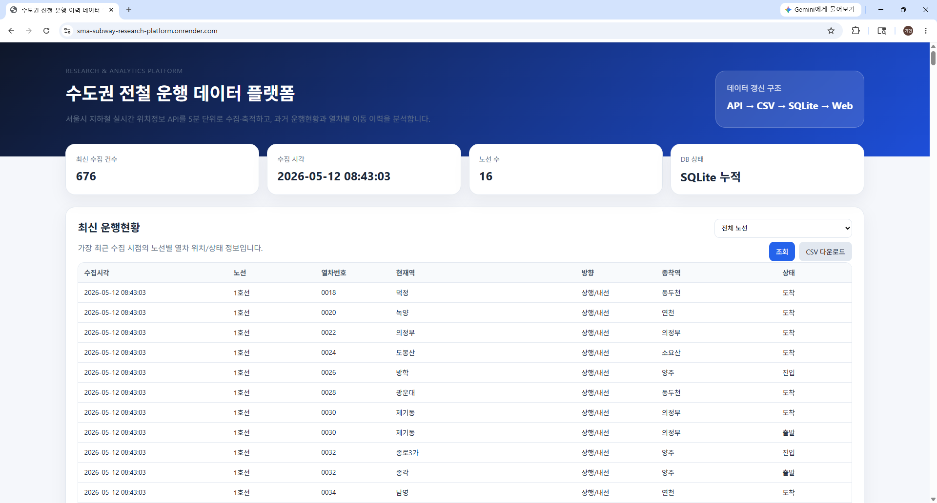Screen dimensions: 937x503
Task: Click train number 0022 cell
Action: coord(328,333)
